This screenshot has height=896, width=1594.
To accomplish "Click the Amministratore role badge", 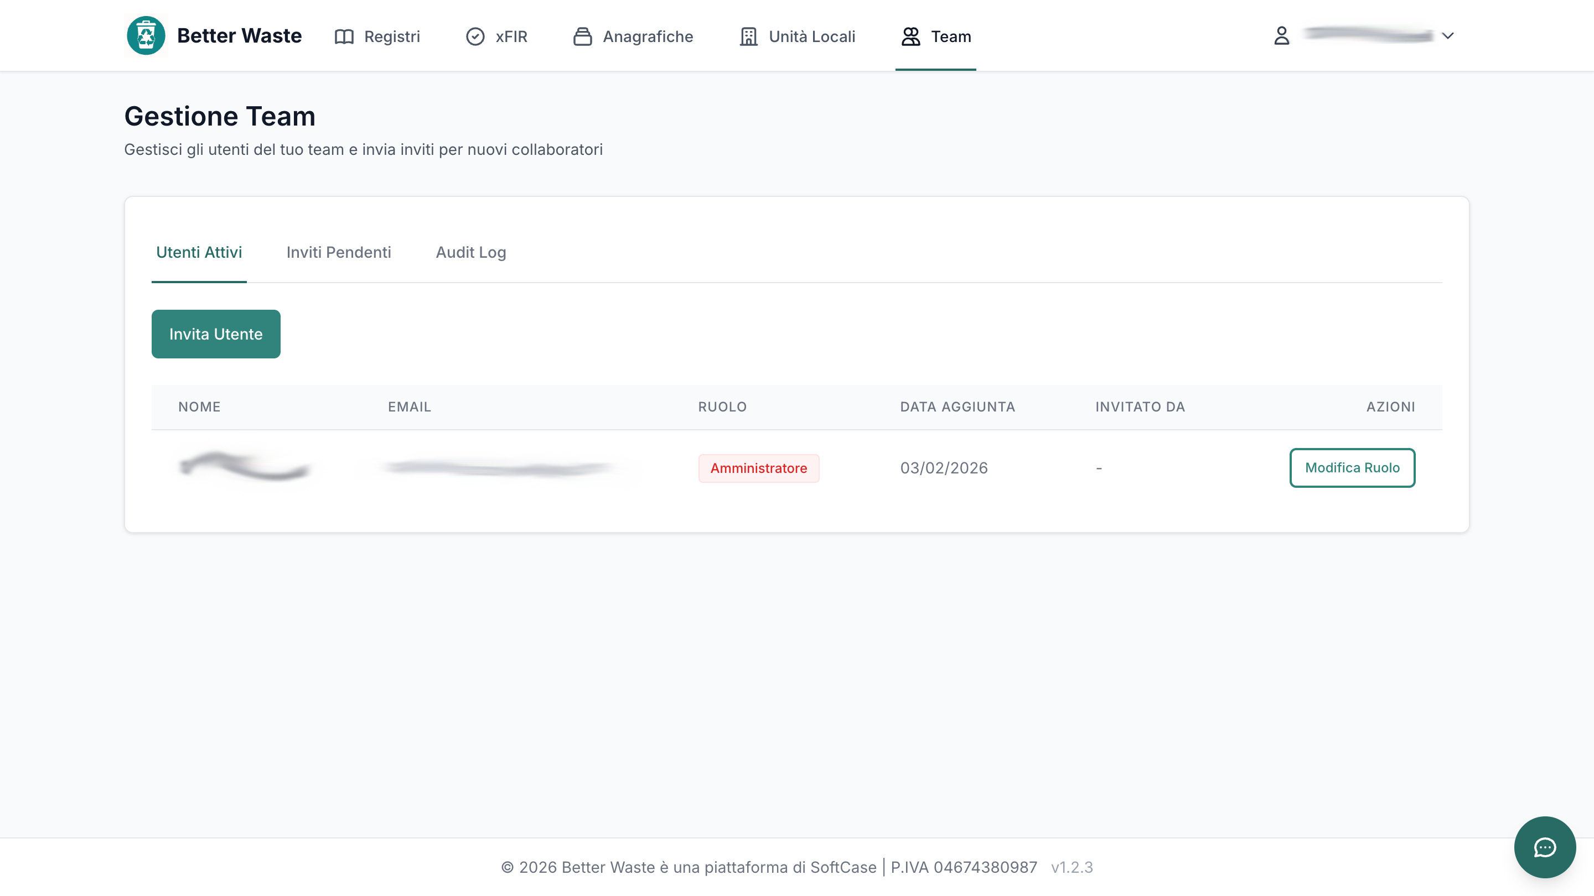I will pyautogui.click(x=759, y=468).
